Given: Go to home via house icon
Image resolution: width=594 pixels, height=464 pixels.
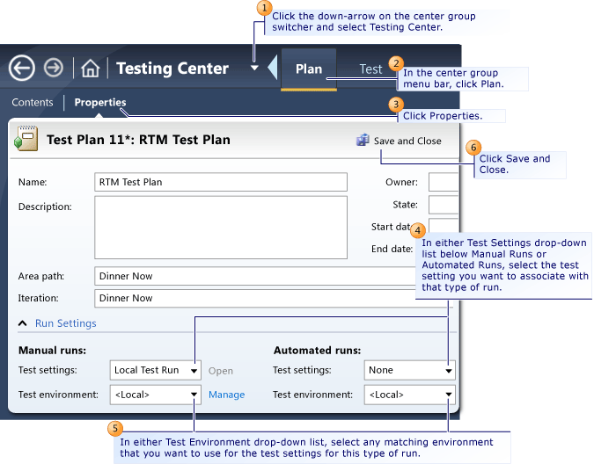Looking at the screenshot, I should [x=90, y=69].
